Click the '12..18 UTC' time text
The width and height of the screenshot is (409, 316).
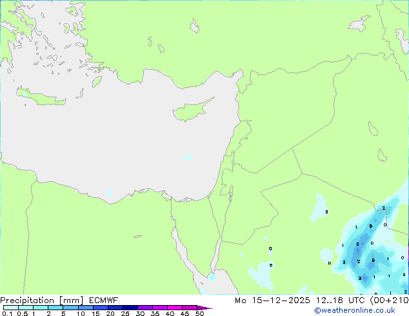(340, 301)
